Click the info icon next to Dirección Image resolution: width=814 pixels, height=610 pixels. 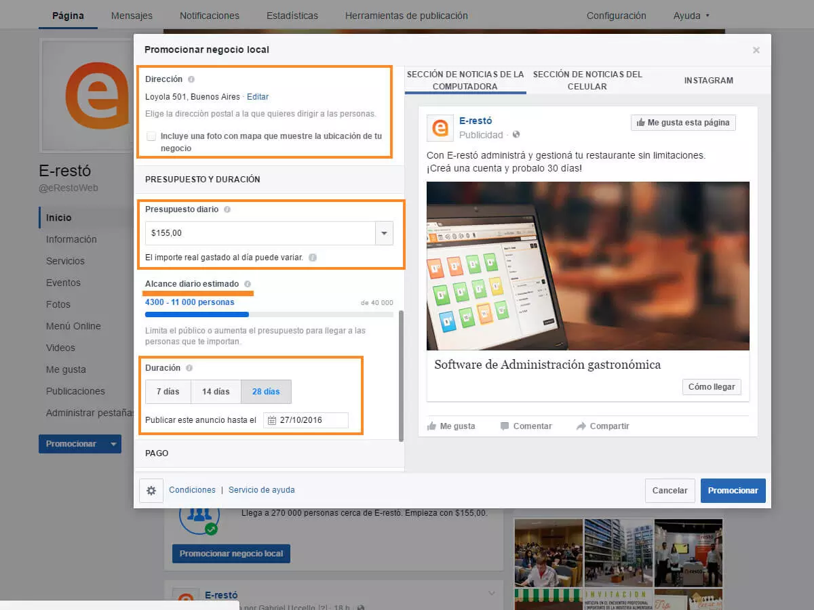point(191,79)
